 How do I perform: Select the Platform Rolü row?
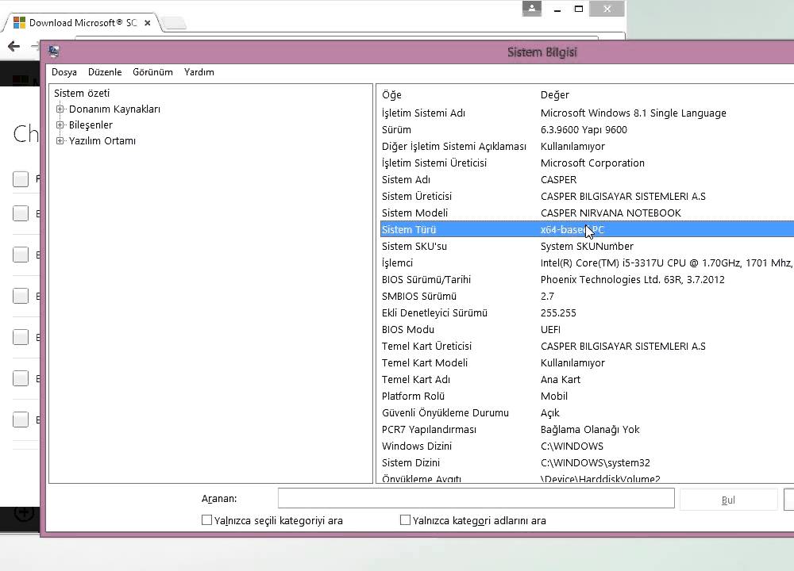tap(587, 397)
